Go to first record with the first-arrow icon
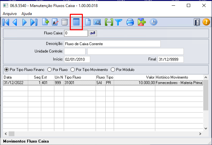This screenshot has width=212, height=145. [x=6, y=22]
